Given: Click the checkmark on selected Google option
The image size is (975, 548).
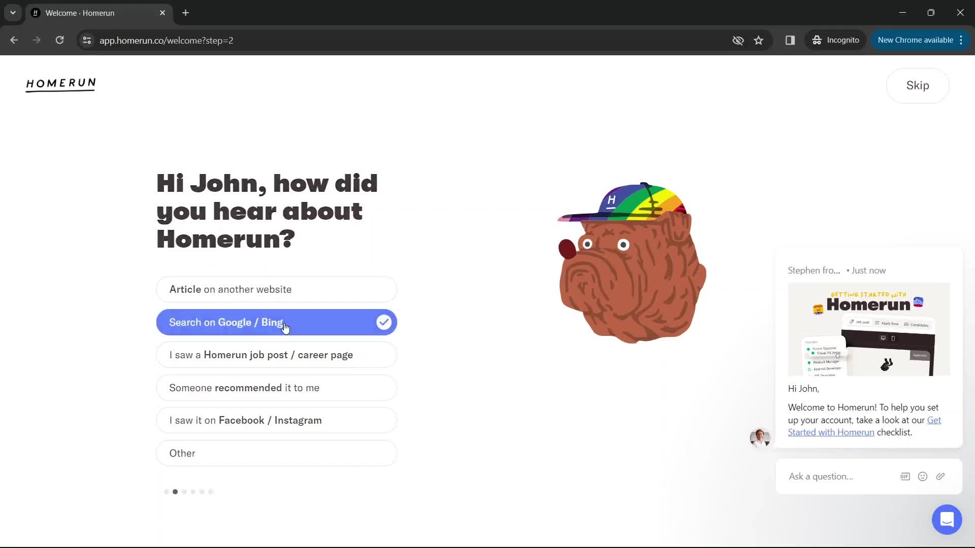Looking at the screenshot, I should tap(384, 322).
